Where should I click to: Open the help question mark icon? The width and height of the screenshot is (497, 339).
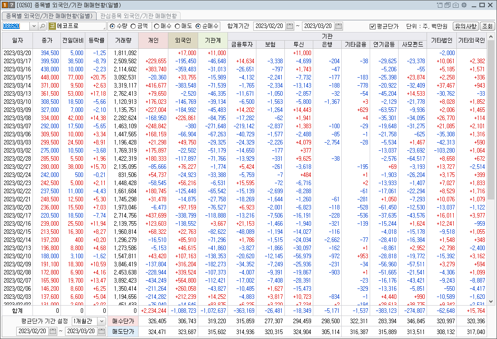pos(12,5)
